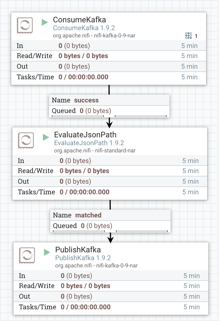The height and width of the screenshot is (321, 219).
Task: Click the Tasks/Time row of PublishKafka
Action: [111, 307]
